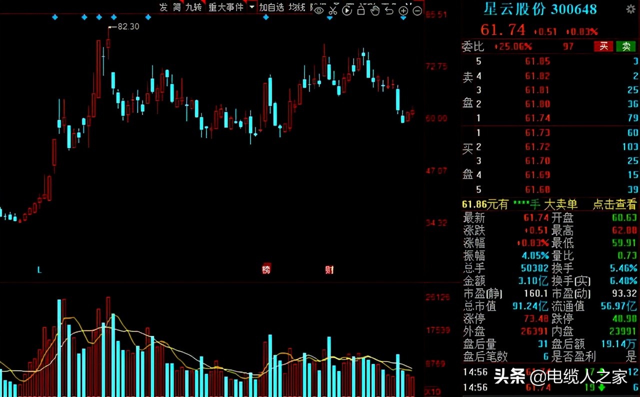Toggle the eye visibility icon in chart toolbar
The image size is (640, 397).
point(318,10)
